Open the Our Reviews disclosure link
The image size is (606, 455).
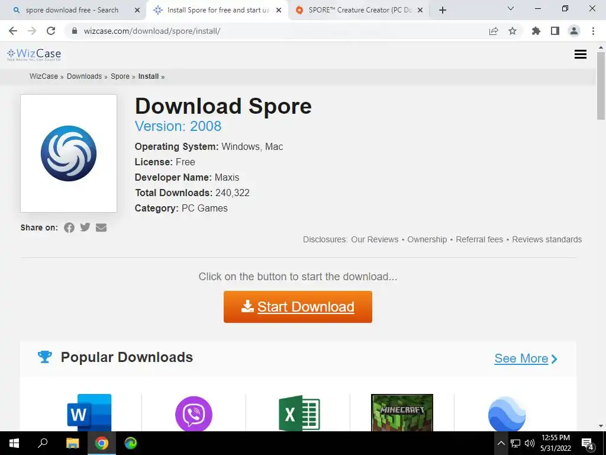pos(375,239)
